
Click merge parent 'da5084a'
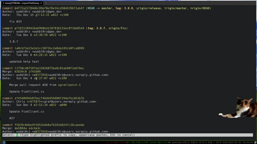click(x=20, y=128)
